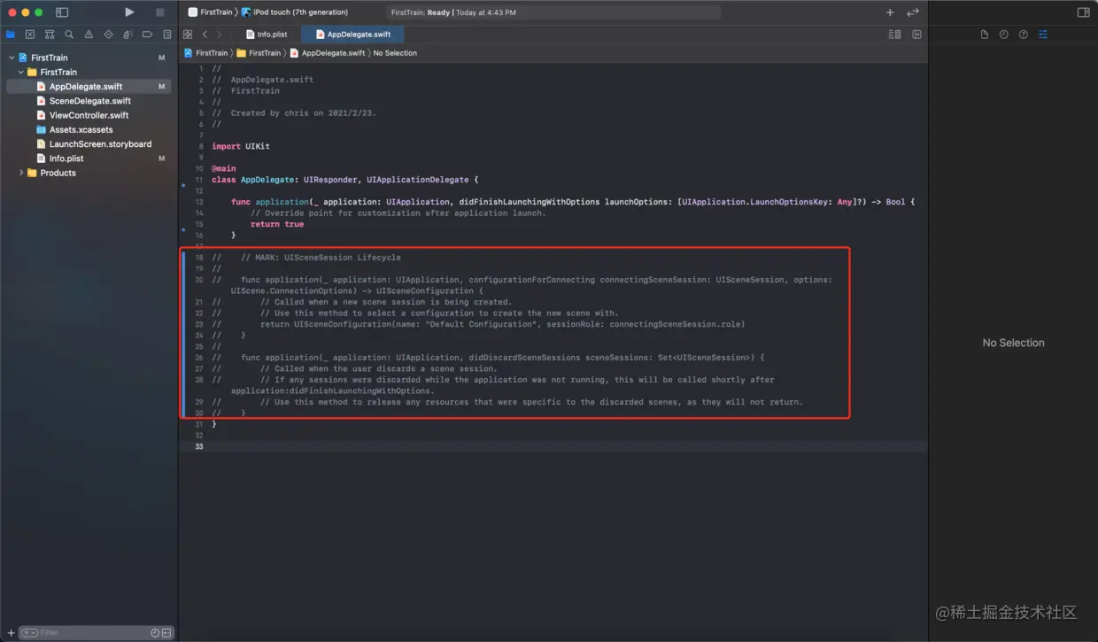Toggle recent files filter clock icon
This screenshot has height=642, width=1098.
click(155, 632)
